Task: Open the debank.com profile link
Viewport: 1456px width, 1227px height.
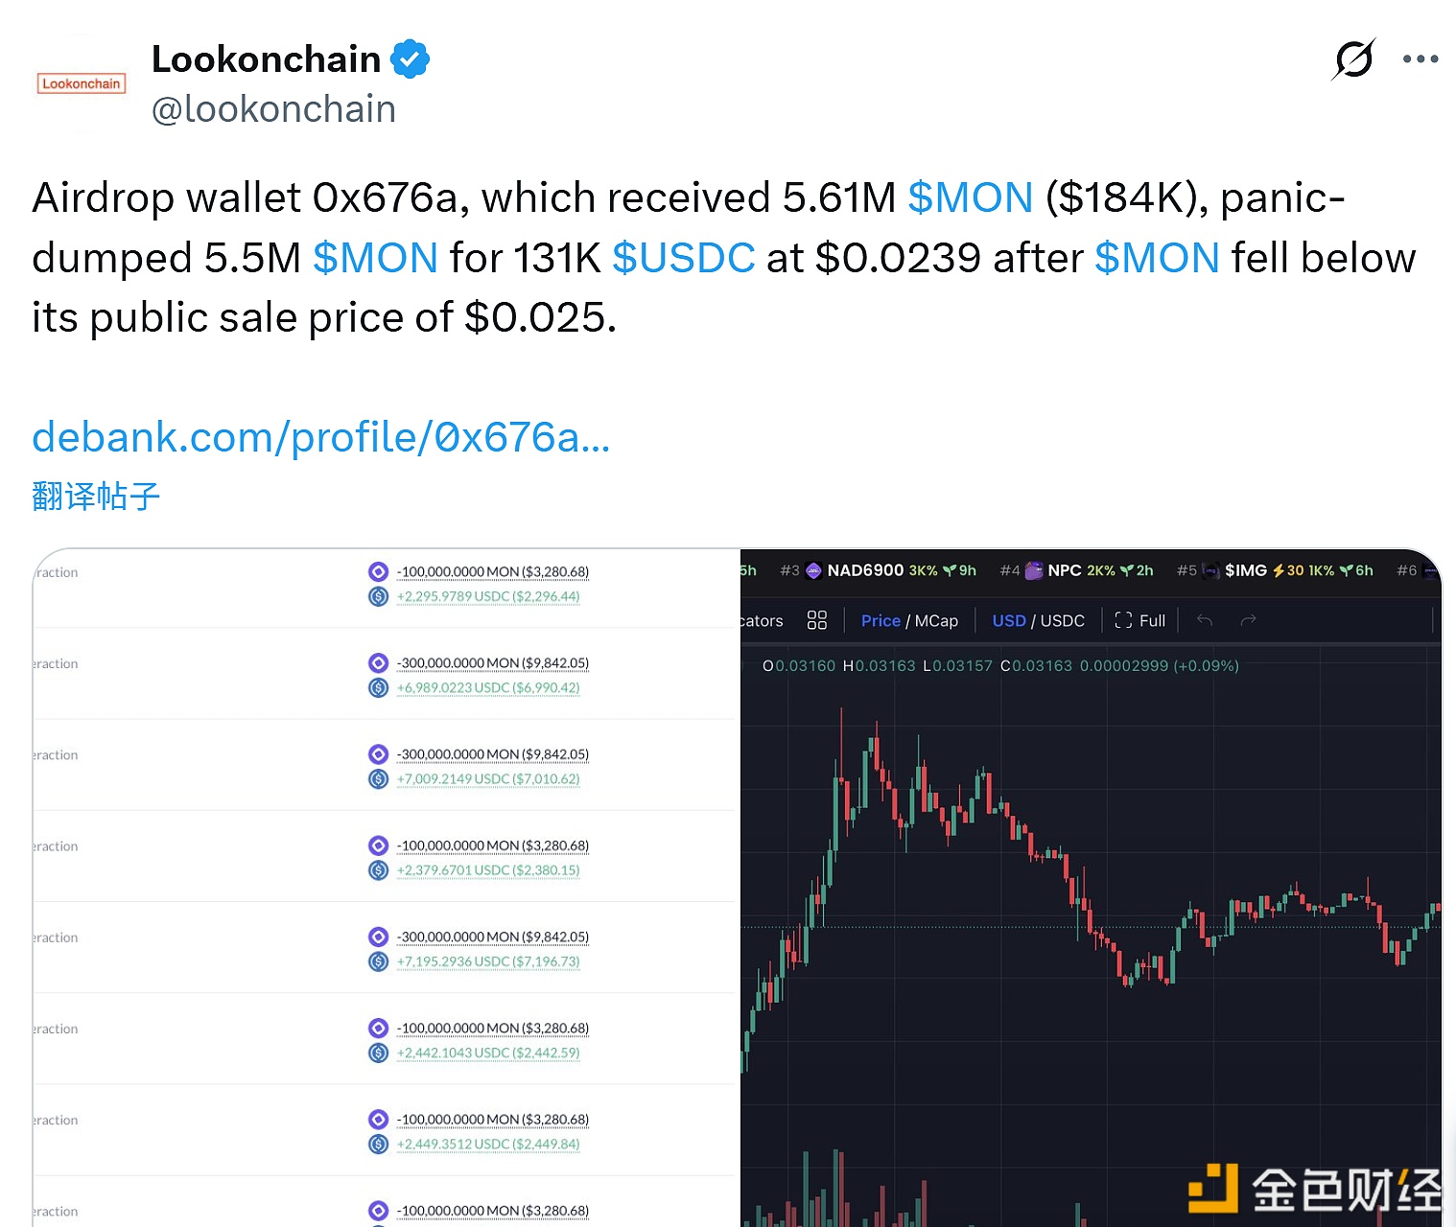Action: [x=319, y=437]
